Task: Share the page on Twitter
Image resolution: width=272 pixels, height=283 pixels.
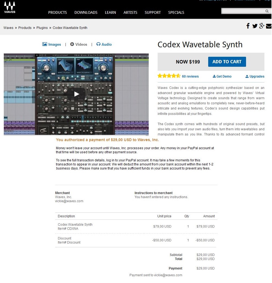Action: pyautogui.click(x=255, y=26)
